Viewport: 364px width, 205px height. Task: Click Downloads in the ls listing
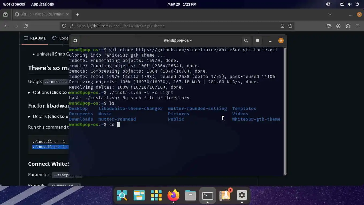coord(81,119)
